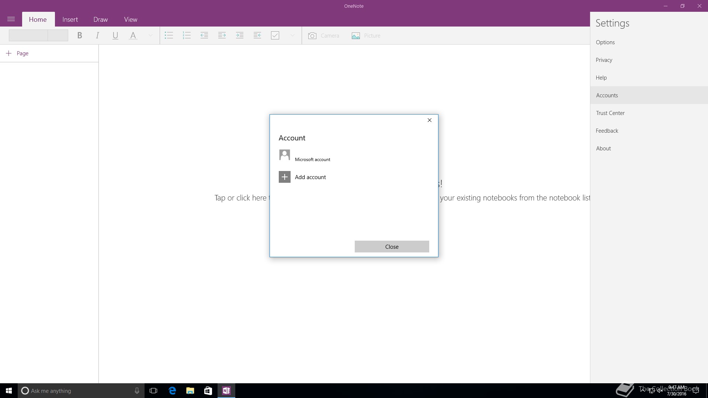Switch to the View tab
This screenshot has width=708, height=398.
pos(131,20)
